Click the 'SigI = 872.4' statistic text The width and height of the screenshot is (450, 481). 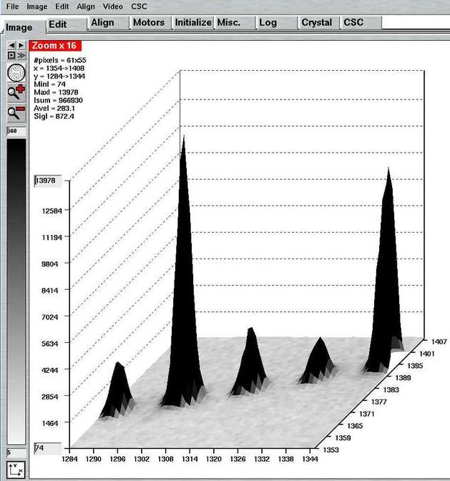(54, 116)
